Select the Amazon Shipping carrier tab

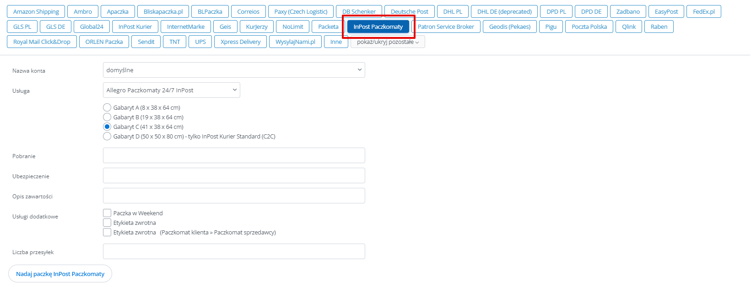[x=36, y=11]
